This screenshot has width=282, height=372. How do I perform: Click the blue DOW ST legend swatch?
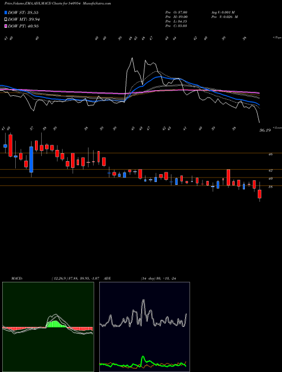pos(6,12)
